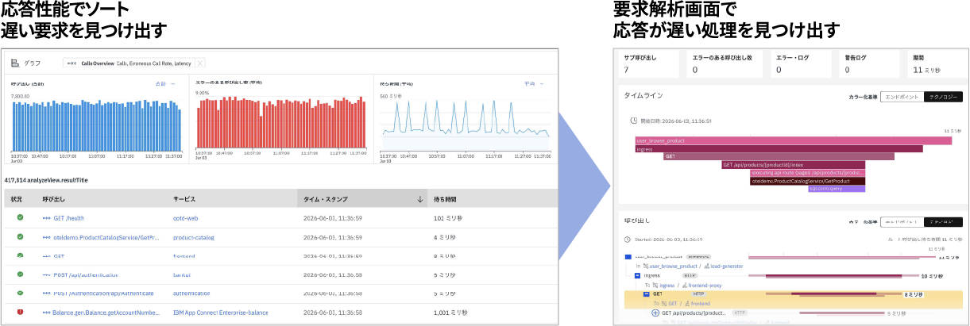Select right dark toggle in 呼び出し panel
This screenshot has width=970, height=326.
943,221
